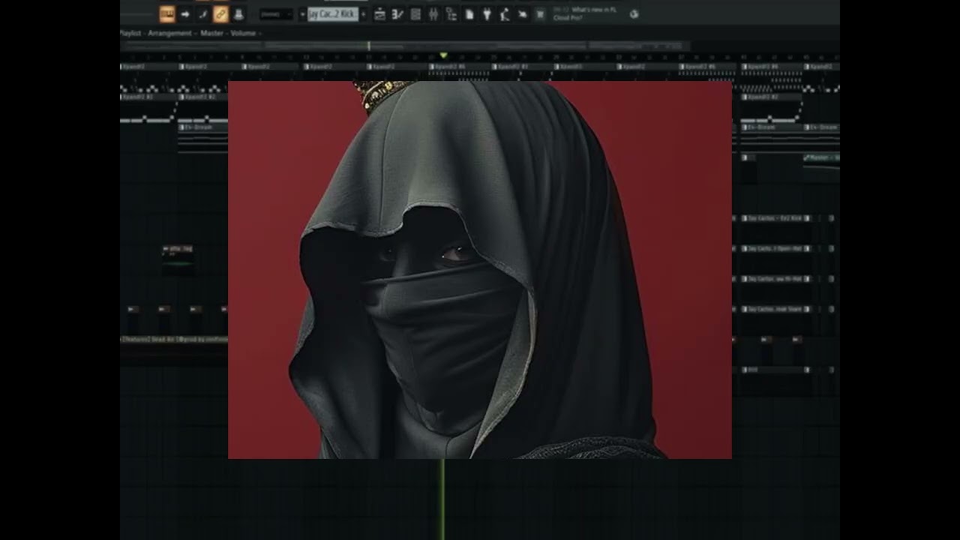The image size is (960, 540).
Task: Click the playlist horizontal scrollbar
Action: [x=405, y=46]
